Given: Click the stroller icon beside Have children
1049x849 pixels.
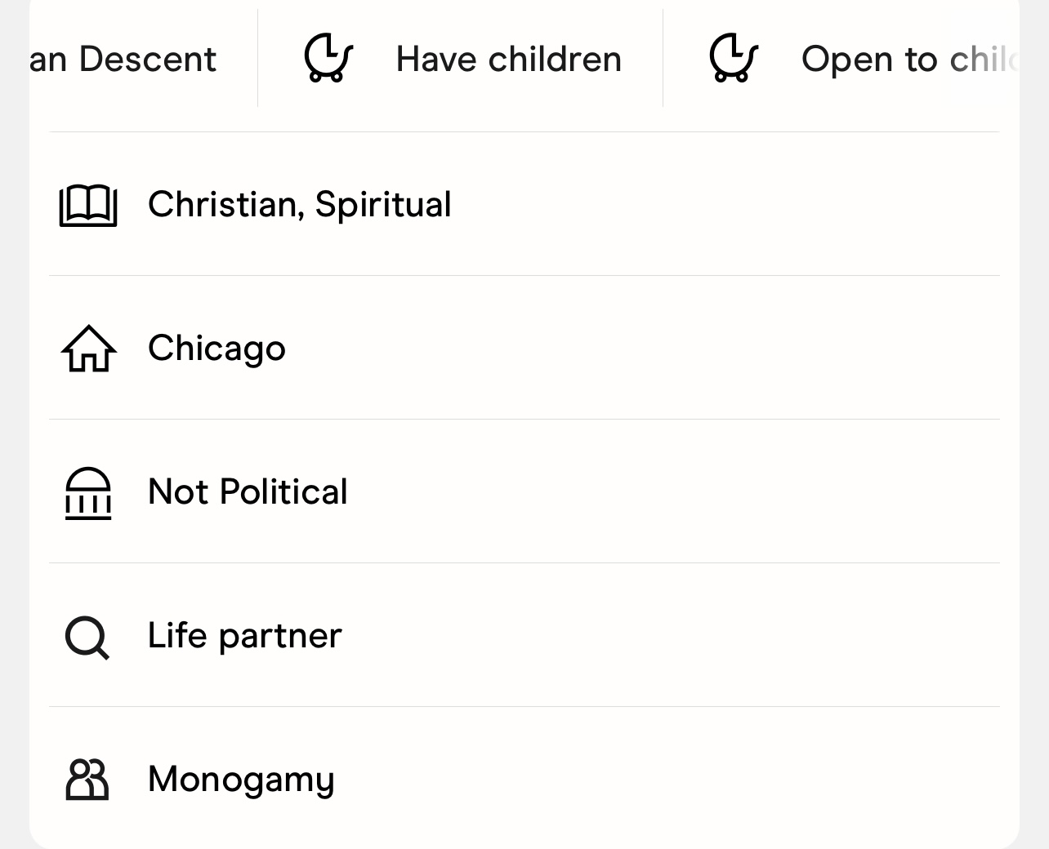Looking at the screenshot, I should point(328,58).
